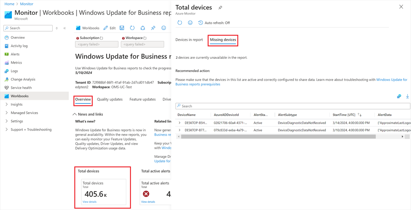Switch to the Overview workbook tab
Viewport: 411px width, 210px height.
tap(83, 99)
